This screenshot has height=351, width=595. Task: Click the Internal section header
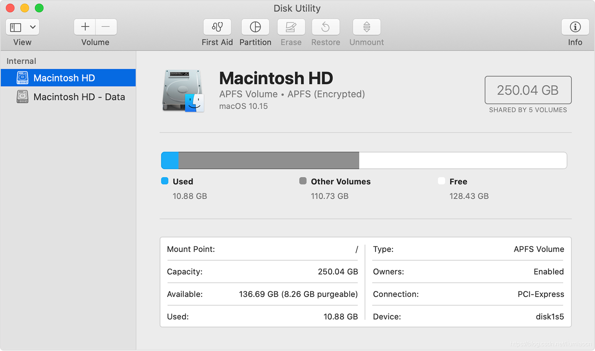pos(21,61)
